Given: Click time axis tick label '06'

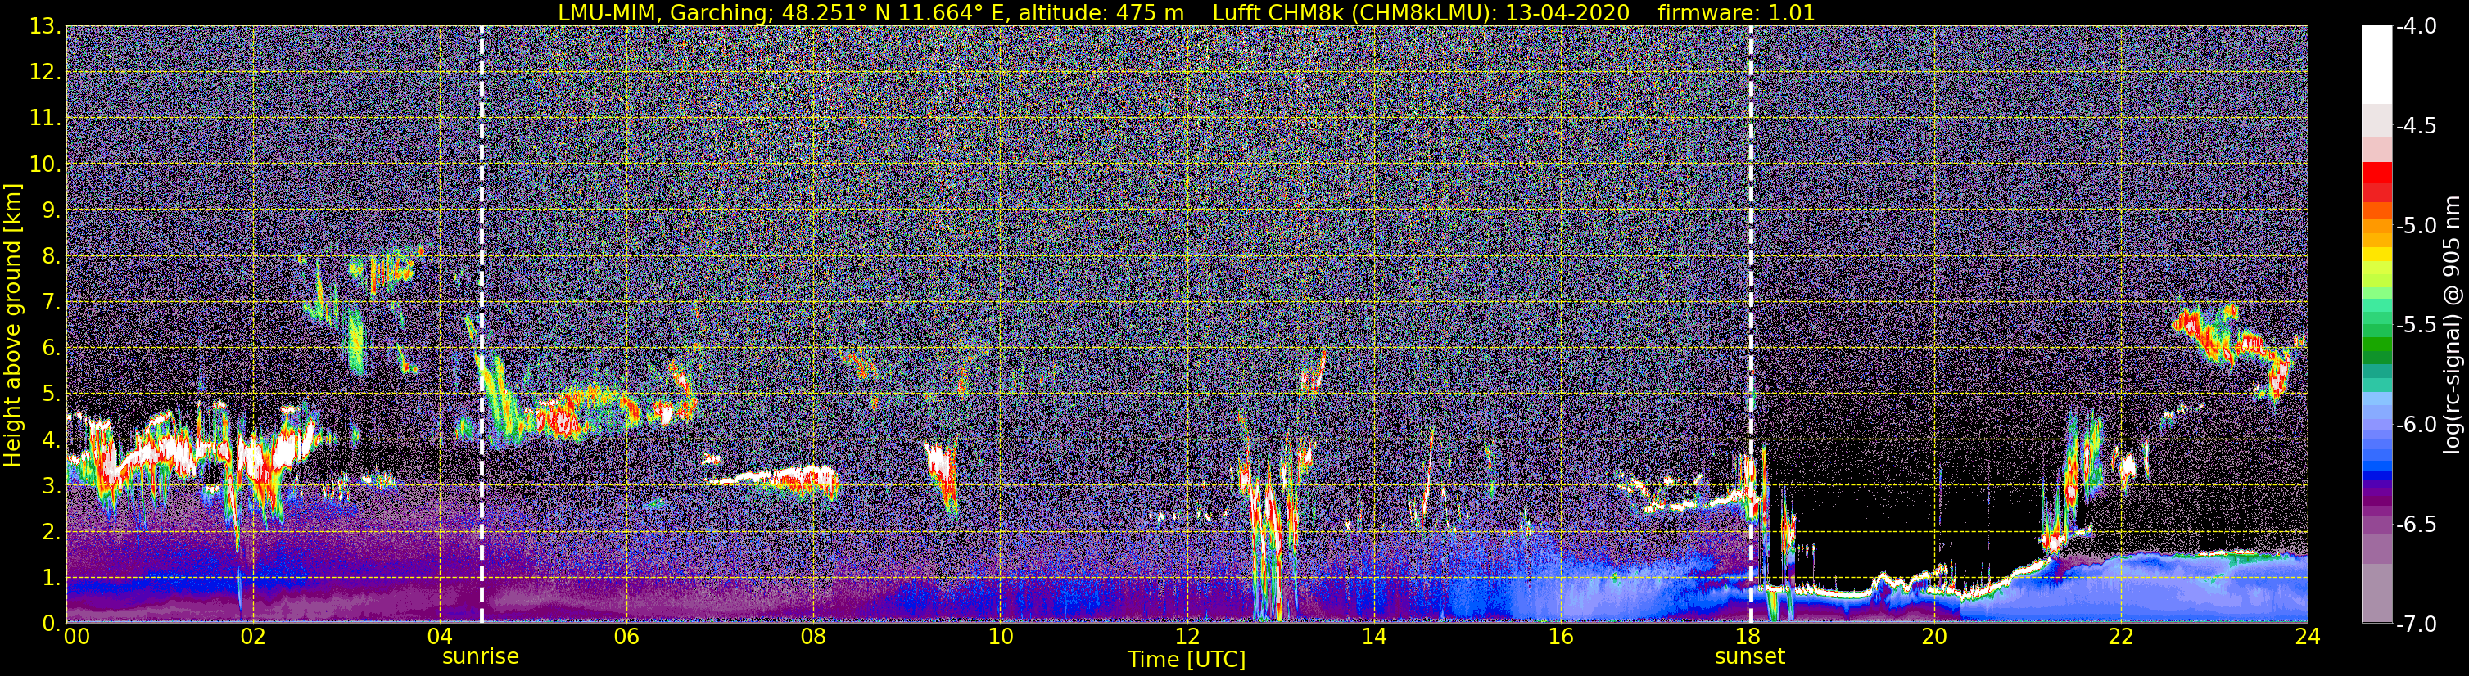Looking at the screenshot, I should click(x=626, y=637).
